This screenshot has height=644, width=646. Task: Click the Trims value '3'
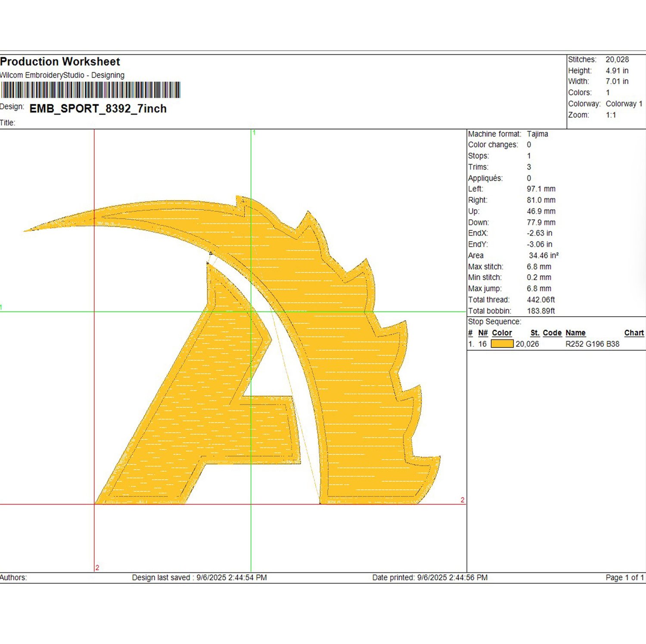click(x=529, y=167)
